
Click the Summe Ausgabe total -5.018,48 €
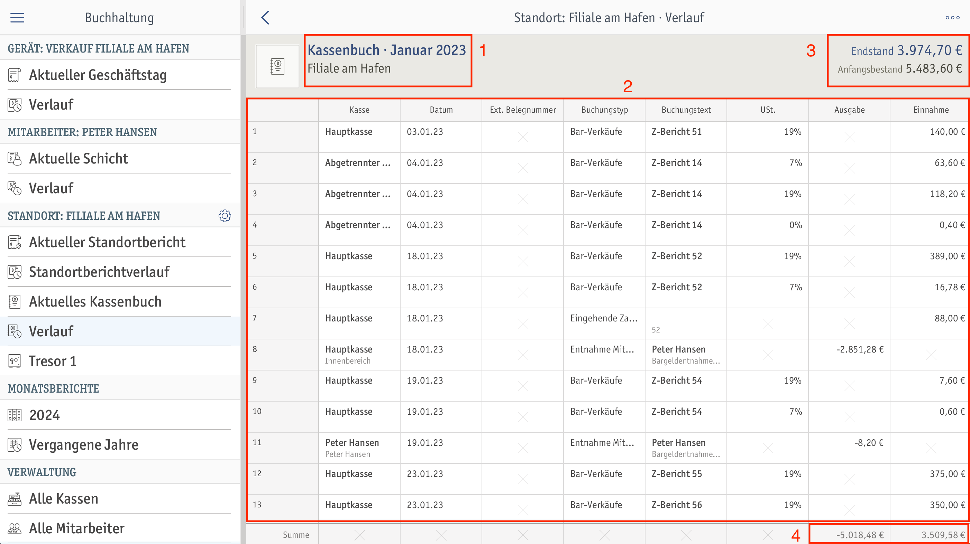(x=860, y=535)
